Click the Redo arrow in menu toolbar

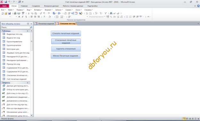coord(49,13)
